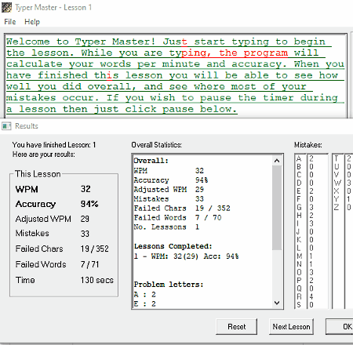Click the Time 130 secs value
This screenshot has width=353, height=345.
tap(96, 280)
